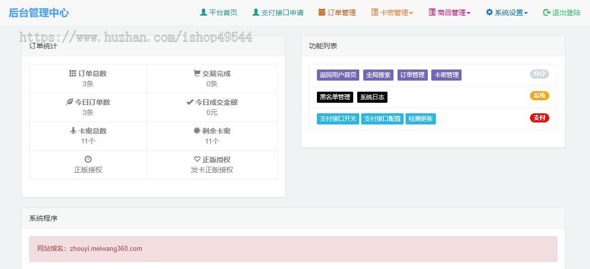
Task: Open the 卡密管理 navbar menu
Action: (x=392, y=13)
